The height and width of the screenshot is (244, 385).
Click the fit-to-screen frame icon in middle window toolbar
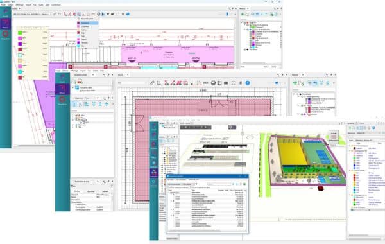234,83
